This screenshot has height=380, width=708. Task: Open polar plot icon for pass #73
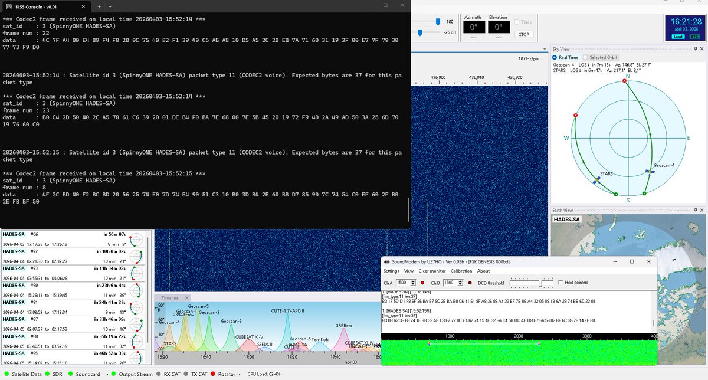pos(136,273)
